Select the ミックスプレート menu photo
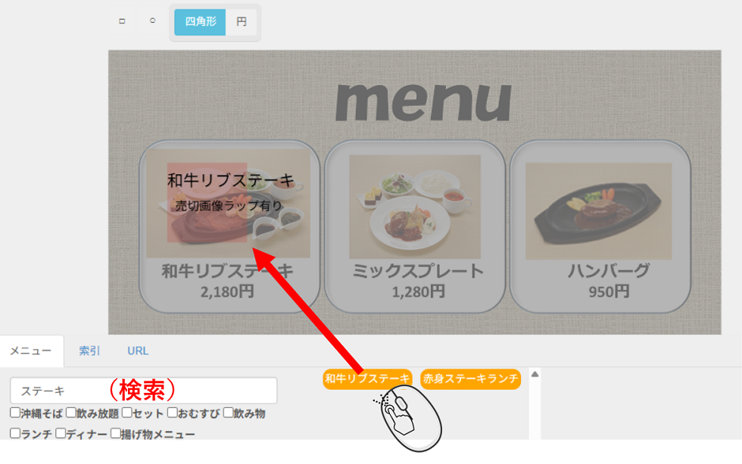 (415, 207)
